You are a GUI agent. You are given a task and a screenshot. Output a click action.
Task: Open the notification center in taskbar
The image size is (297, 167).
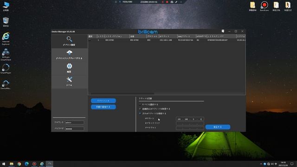[x=292, y=164]
